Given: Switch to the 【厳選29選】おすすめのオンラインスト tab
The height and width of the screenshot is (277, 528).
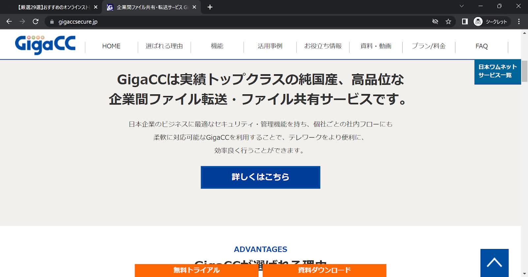Looking at the screenshot, I should [x=53, y=7].
